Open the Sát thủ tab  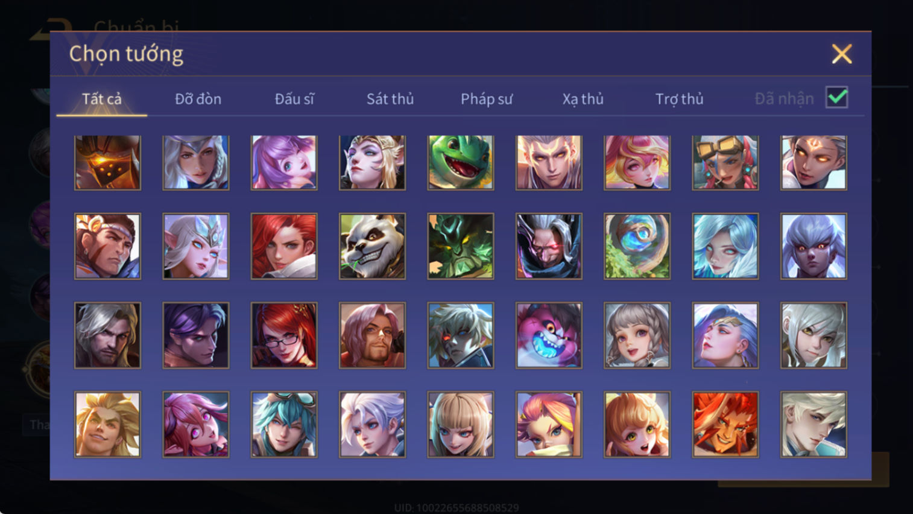tap(390, 99)
